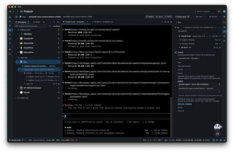Screen dimensions: 234x152
Task: Select the Push step radio button
Action: (176, 63)
